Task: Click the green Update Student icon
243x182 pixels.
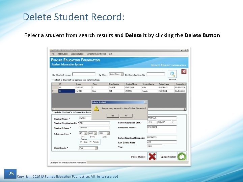Action: pyautogui.click(x=182, y=156)
